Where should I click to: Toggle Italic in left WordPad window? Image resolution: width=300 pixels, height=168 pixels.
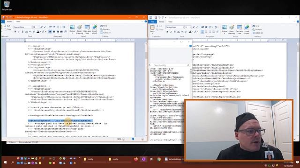[19, 32]
